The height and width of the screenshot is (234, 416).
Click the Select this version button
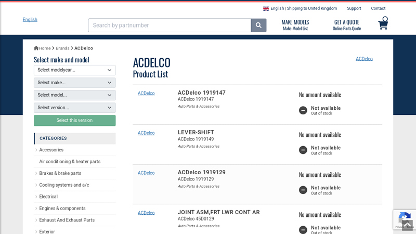tap(74, 121)
